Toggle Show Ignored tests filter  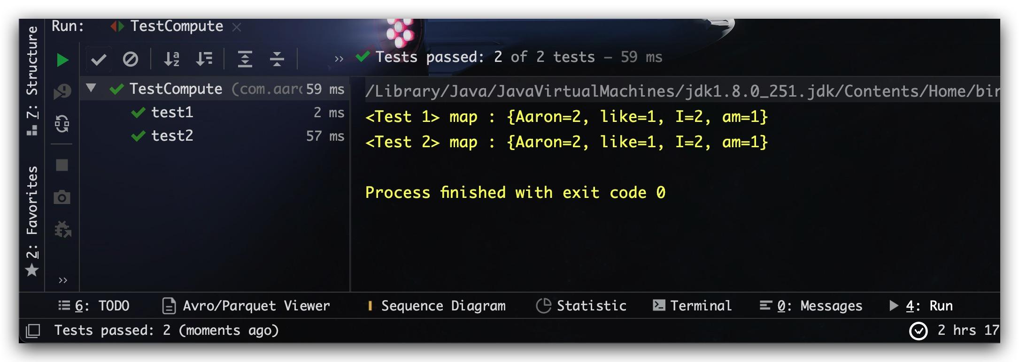pos(130,60)
